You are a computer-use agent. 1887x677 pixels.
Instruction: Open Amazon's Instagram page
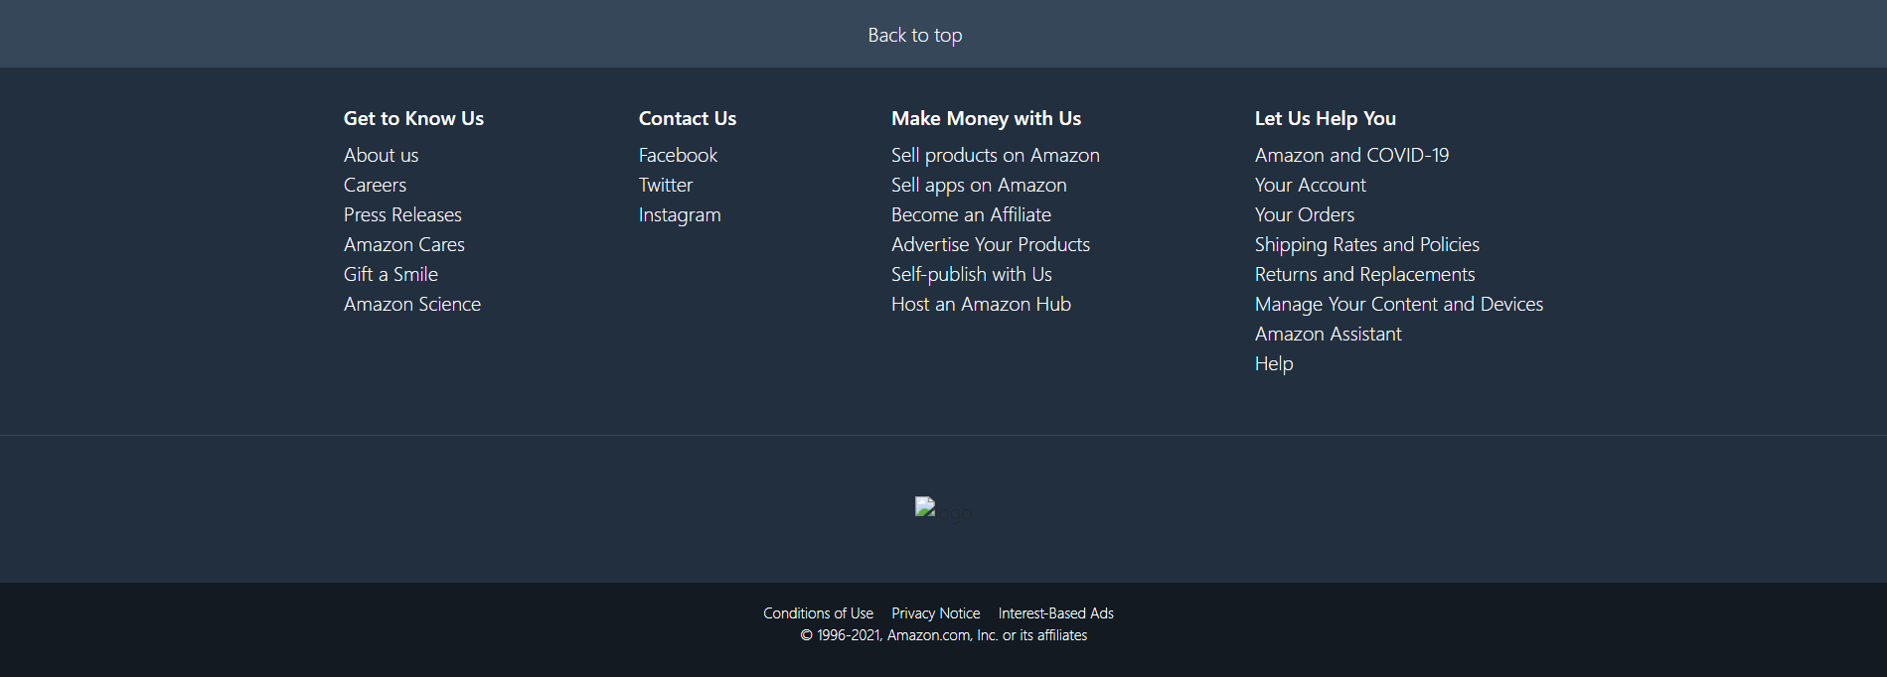(680, 214)
